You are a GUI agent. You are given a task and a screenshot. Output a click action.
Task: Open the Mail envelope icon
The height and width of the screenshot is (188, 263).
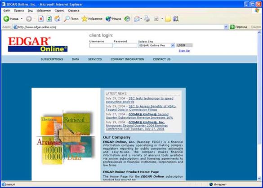137,18
